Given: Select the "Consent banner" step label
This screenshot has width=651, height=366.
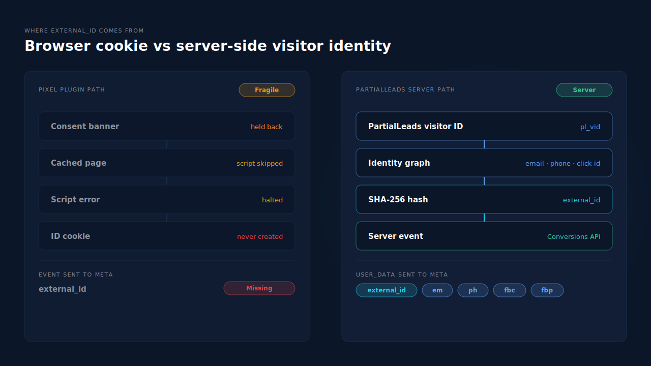Looking at the screenshot, I should [85, 127].
